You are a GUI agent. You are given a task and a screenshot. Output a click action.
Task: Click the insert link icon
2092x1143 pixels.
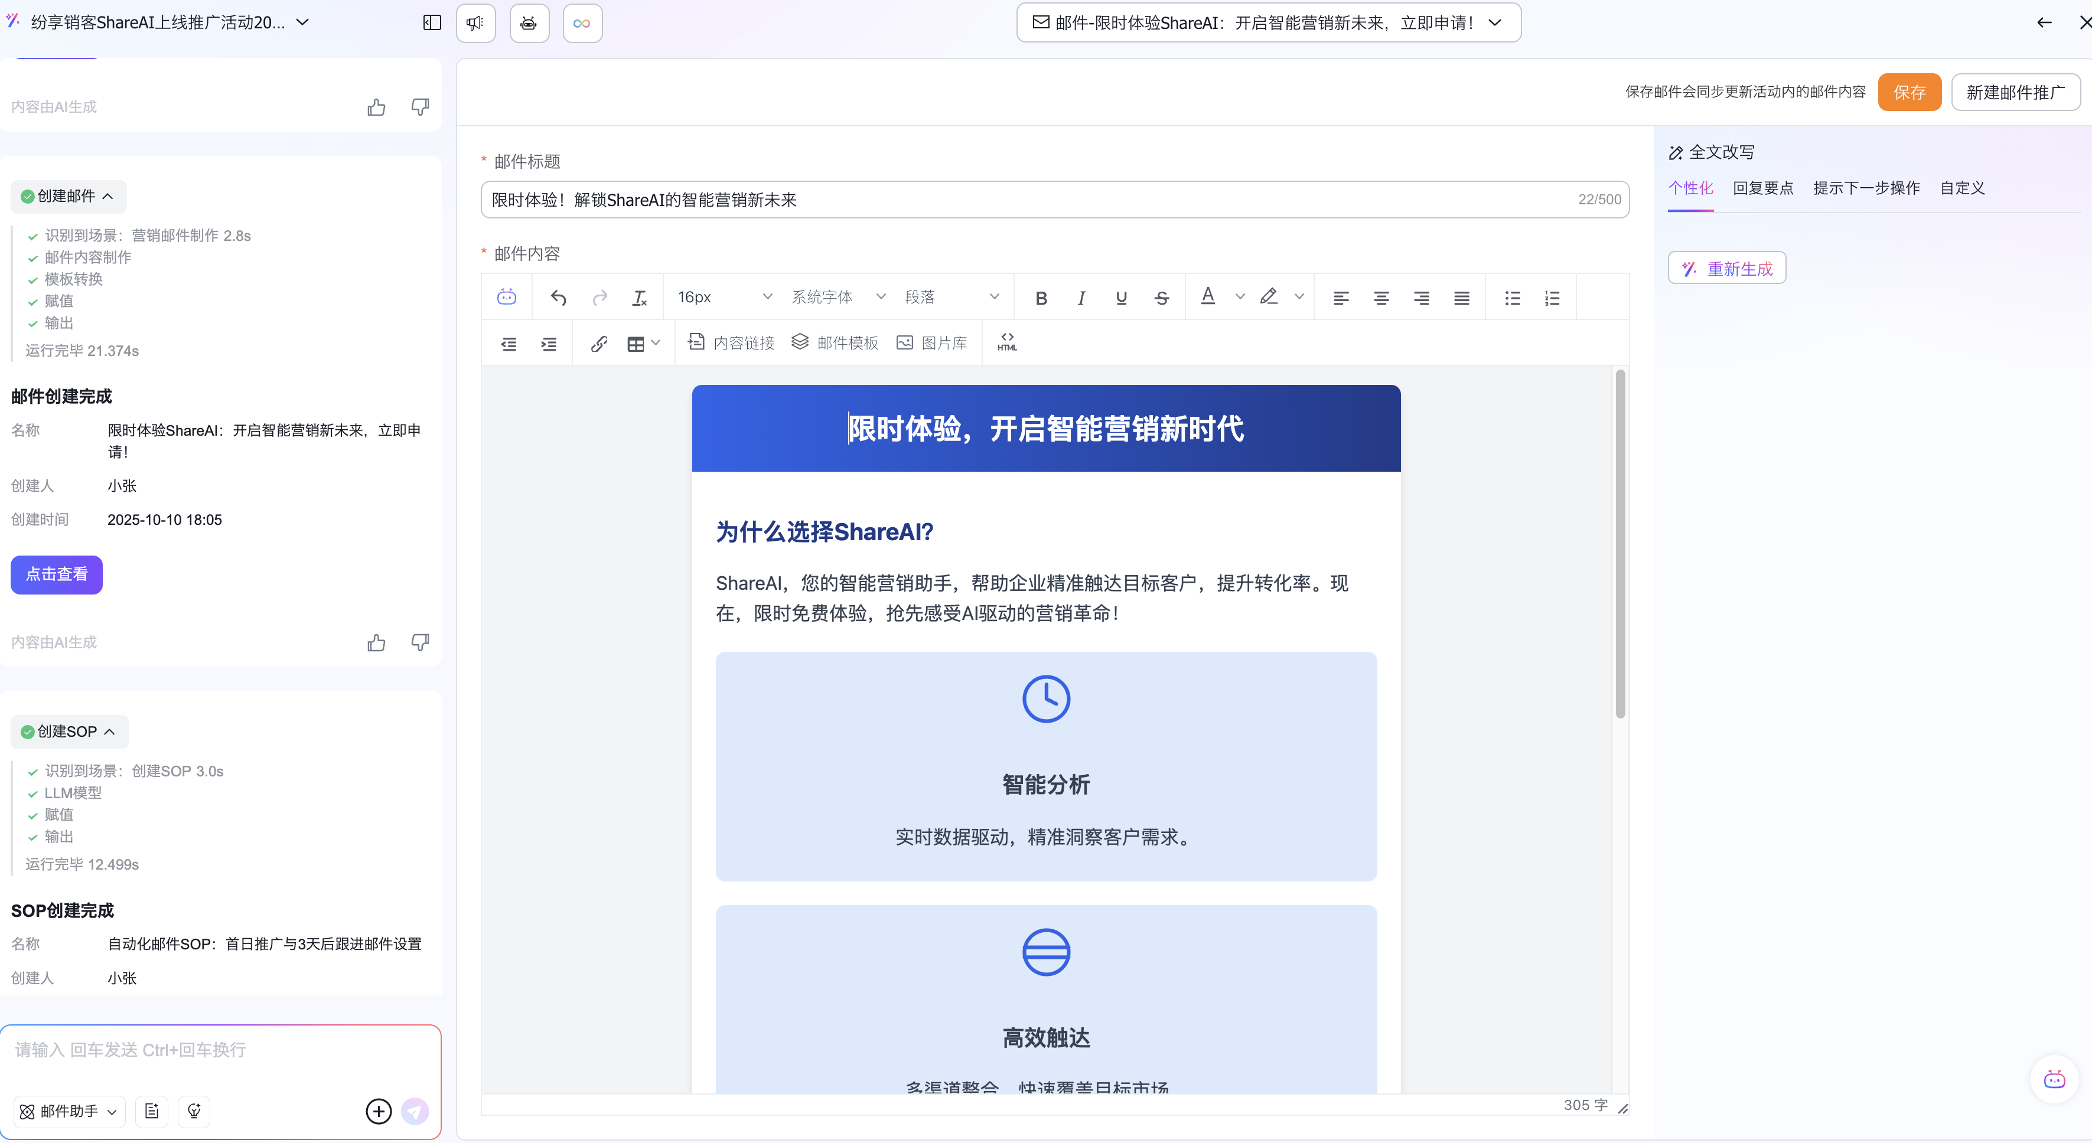(x=598, y=344)
